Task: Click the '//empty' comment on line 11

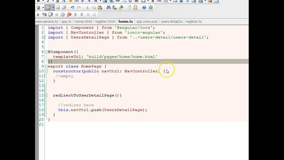Action: tap(64, 76)
